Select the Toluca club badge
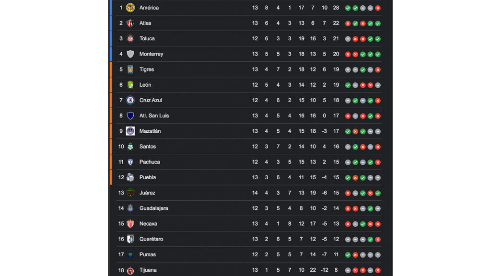Screen dimensions: 491x276 click(x=130, y=38)
